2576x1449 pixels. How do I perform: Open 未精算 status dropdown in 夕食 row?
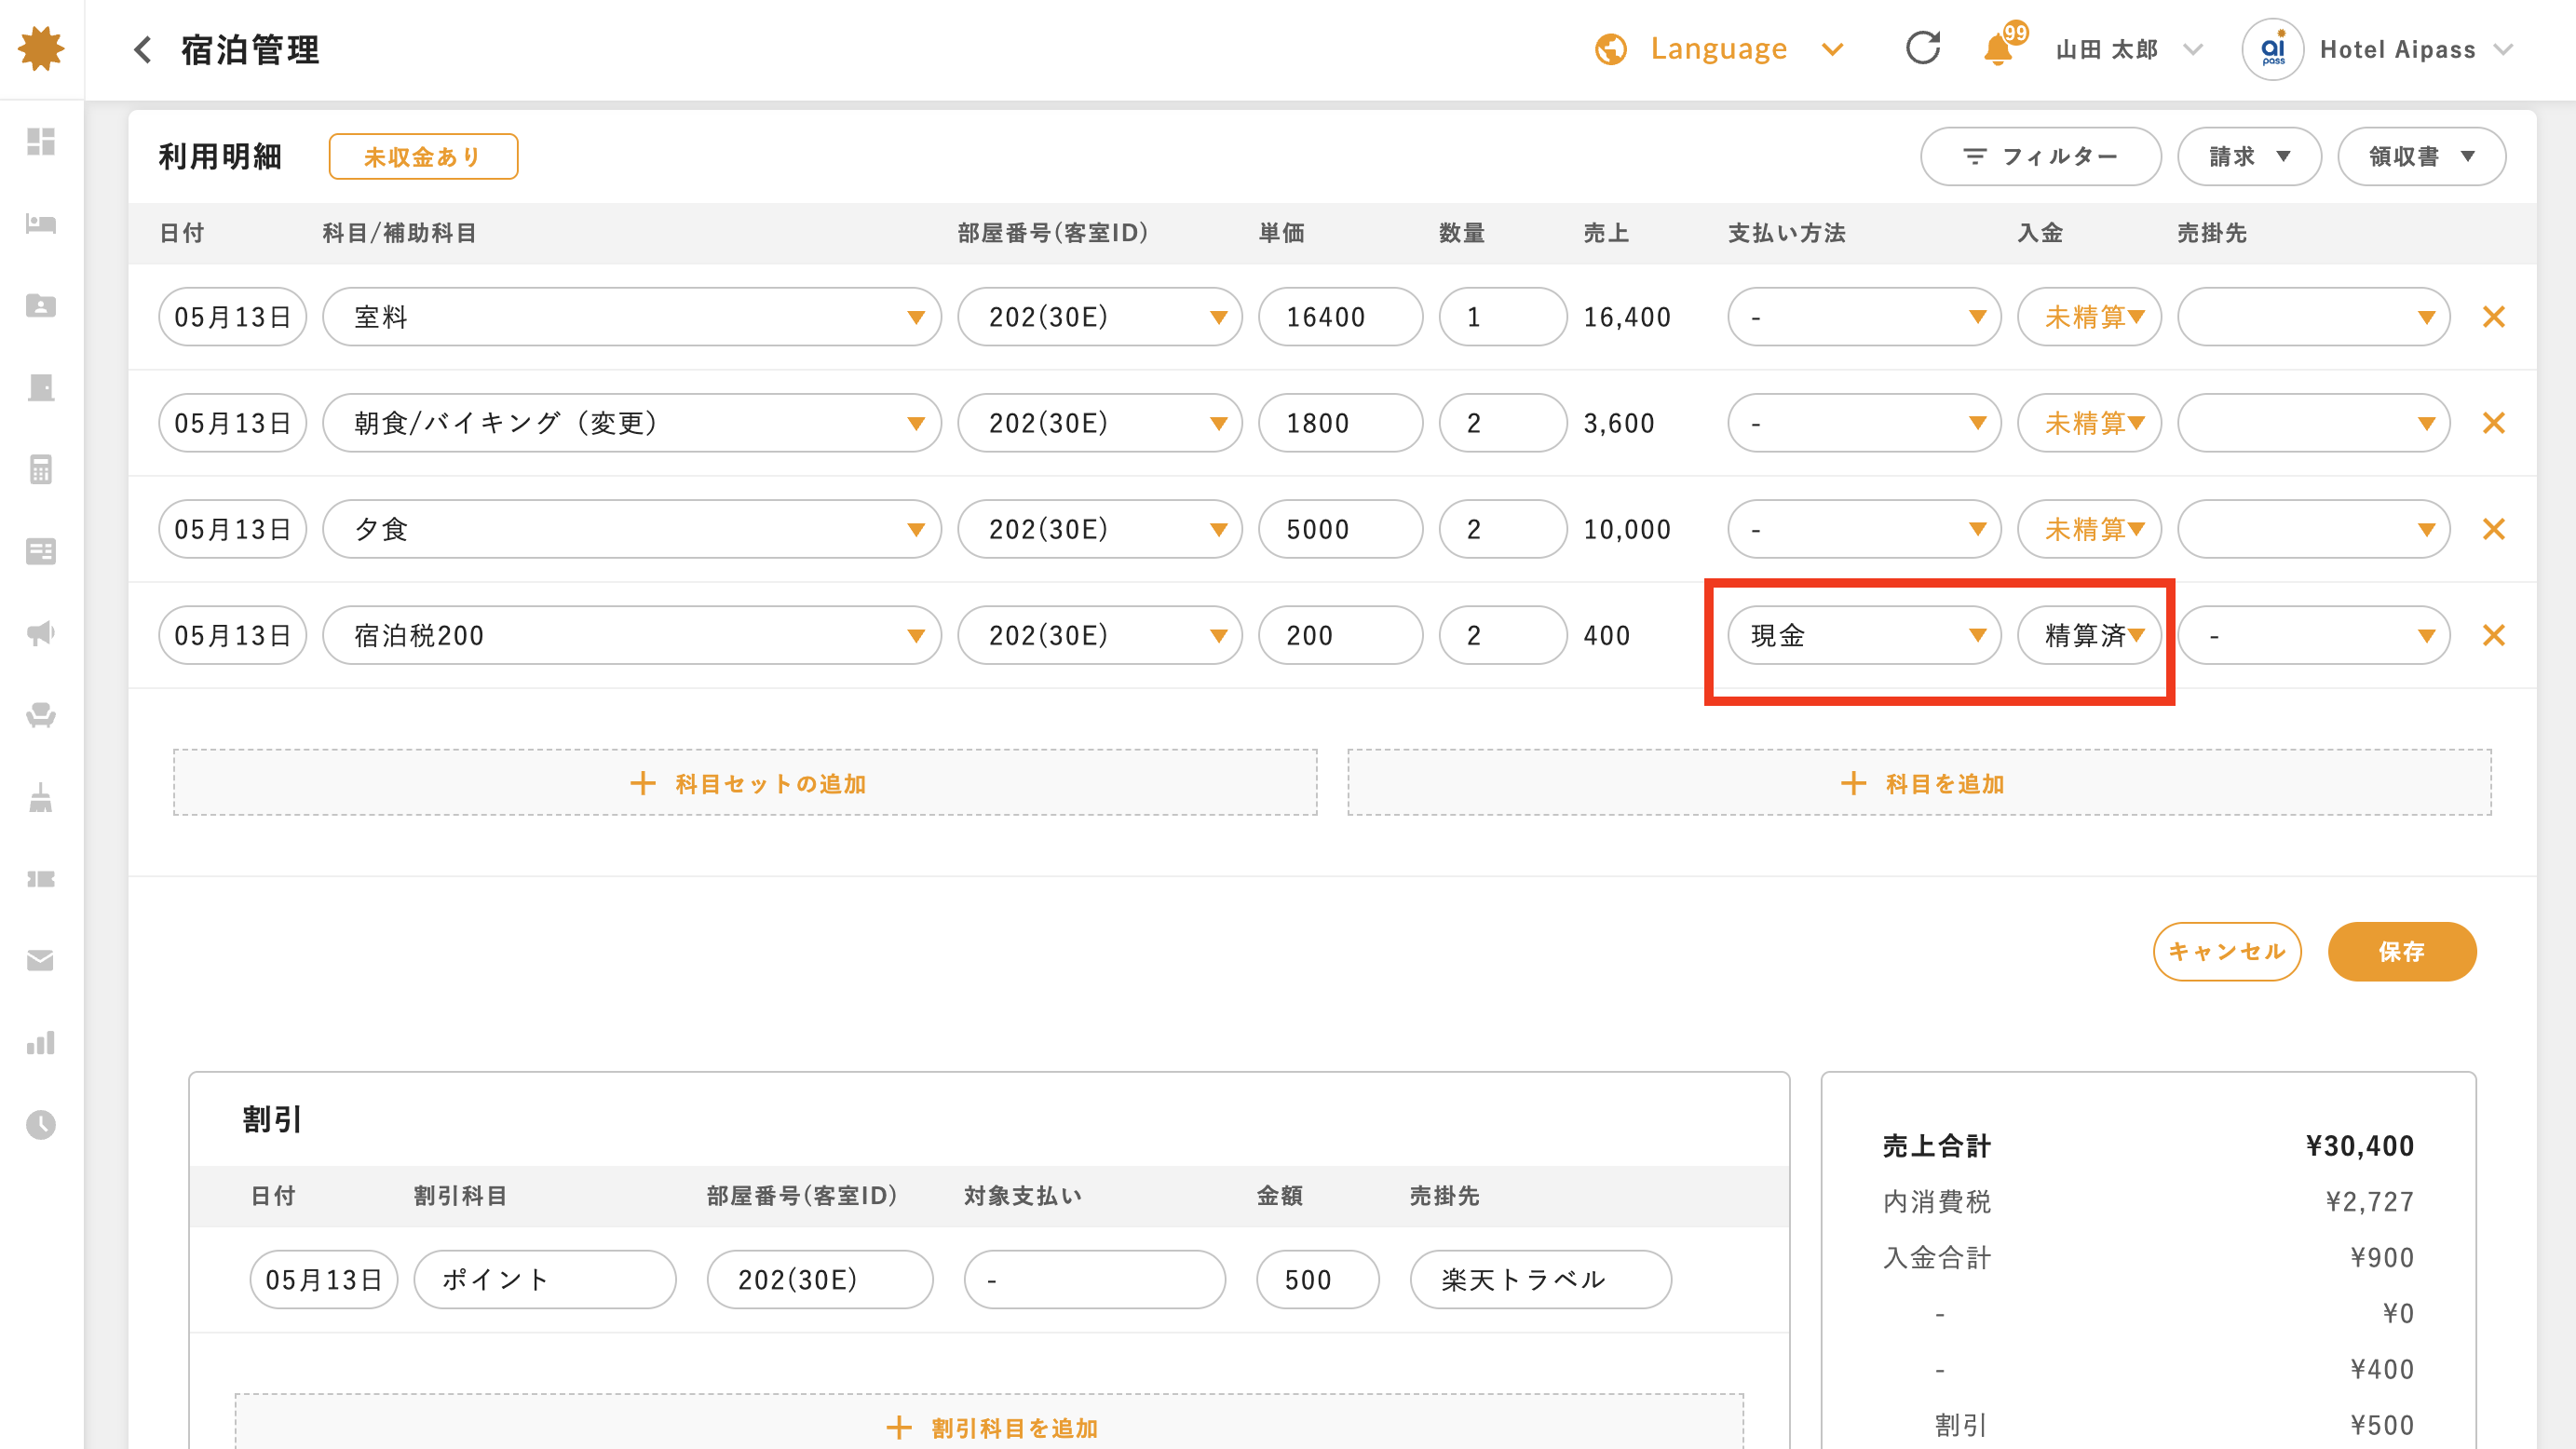pos(2089,529)
